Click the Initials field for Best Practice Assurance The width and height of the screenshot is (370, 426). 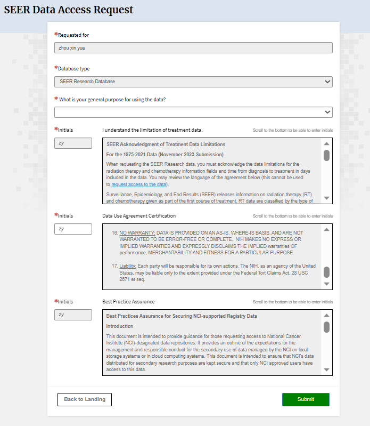pos(73,315)
